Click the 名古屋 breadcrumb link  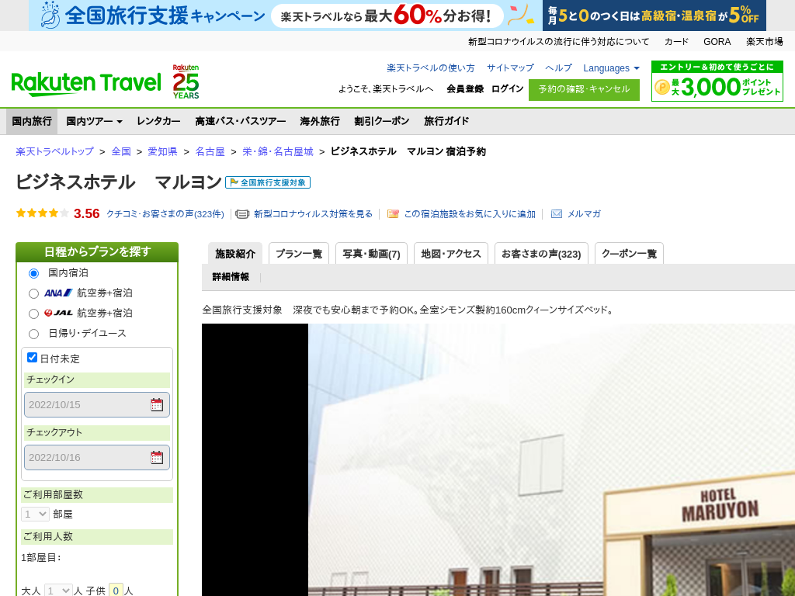tap(210, 151)
